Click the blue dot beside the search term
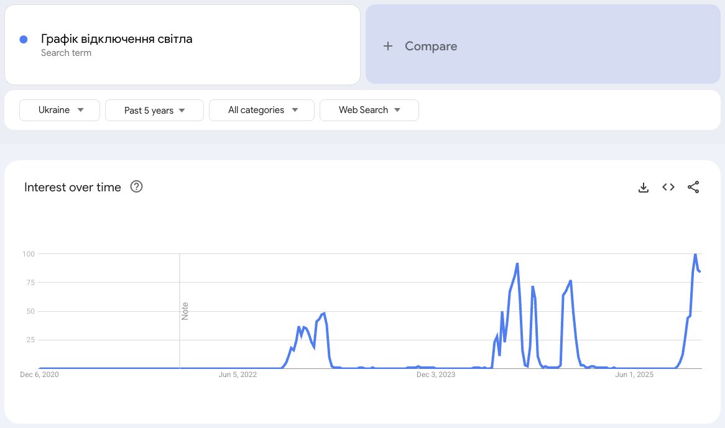Viewport: 725px width, 428px height. [x=24, y=40]
